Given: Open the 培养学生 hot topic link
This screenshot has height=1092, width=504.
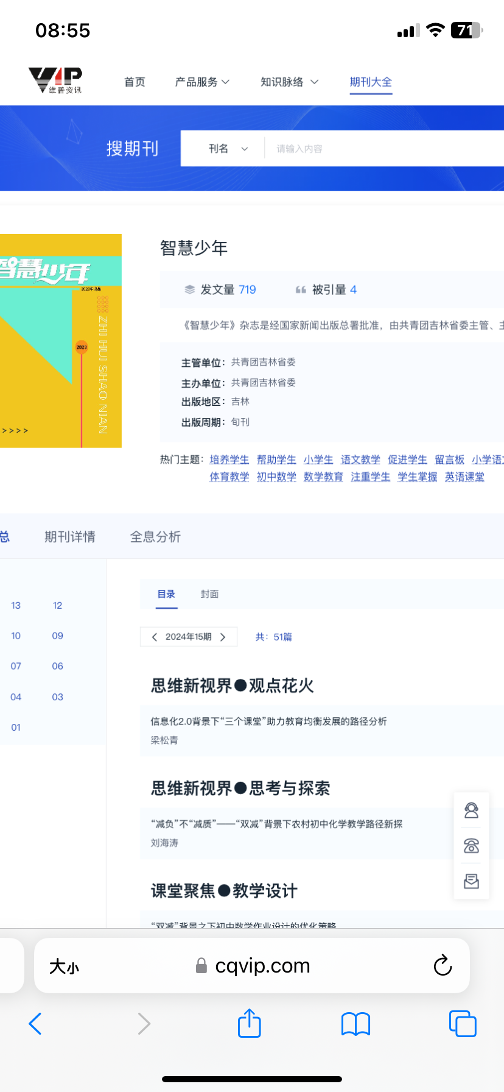Looking at the screenshot, I should pyautogui.click(x=229, y=459).
